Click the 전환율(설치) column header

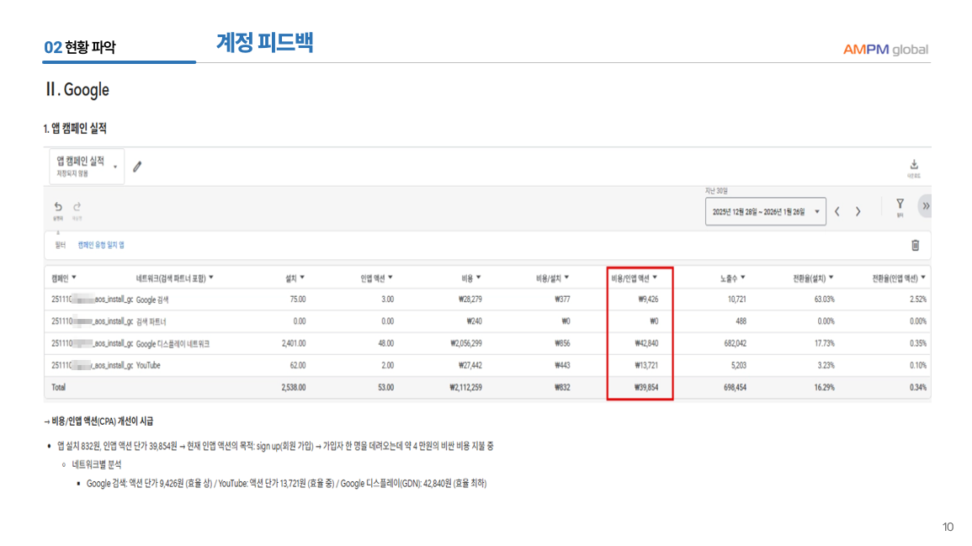coord(813,278)
